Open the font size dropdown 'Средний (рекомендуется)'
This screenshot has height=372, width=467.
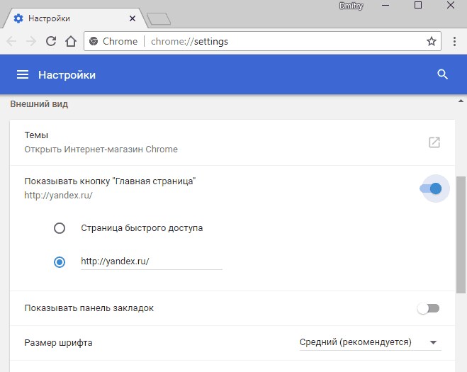(370, 342)
